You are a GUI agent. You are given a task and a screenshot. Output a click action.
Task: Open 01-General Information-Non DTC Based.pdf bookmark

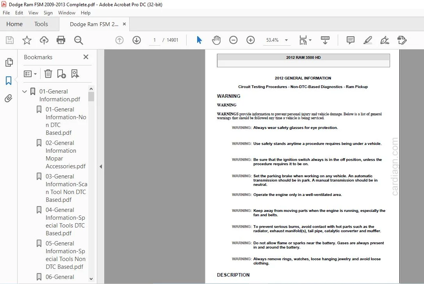click(x=66, y=121)
